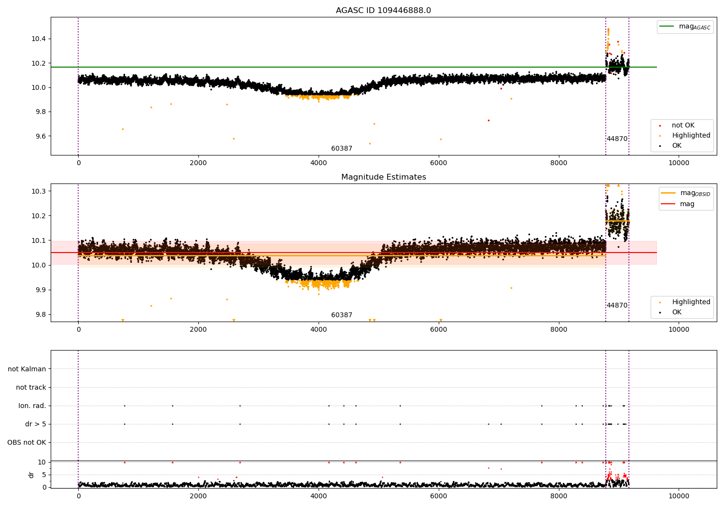Click y-axis tick '9.6' in top plot
This screenshot has width=724, height=507.
(x=41, y=136)
